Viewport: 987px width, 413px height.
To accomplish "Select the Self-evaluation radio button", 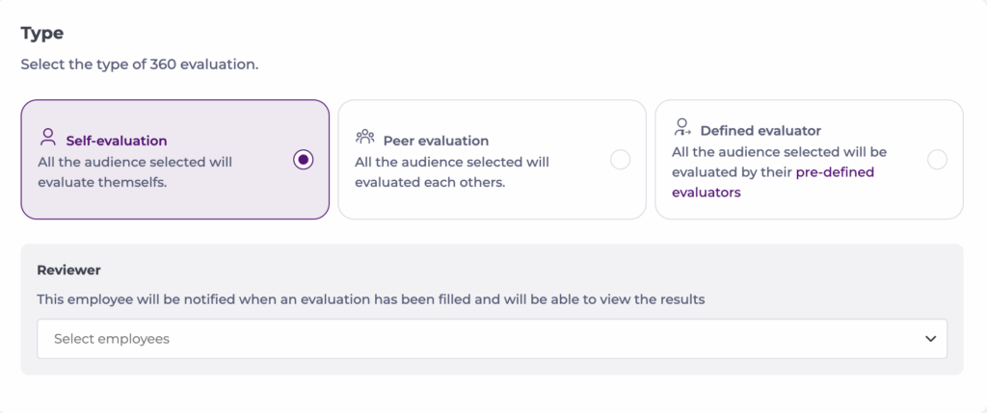I will point(304,160).
